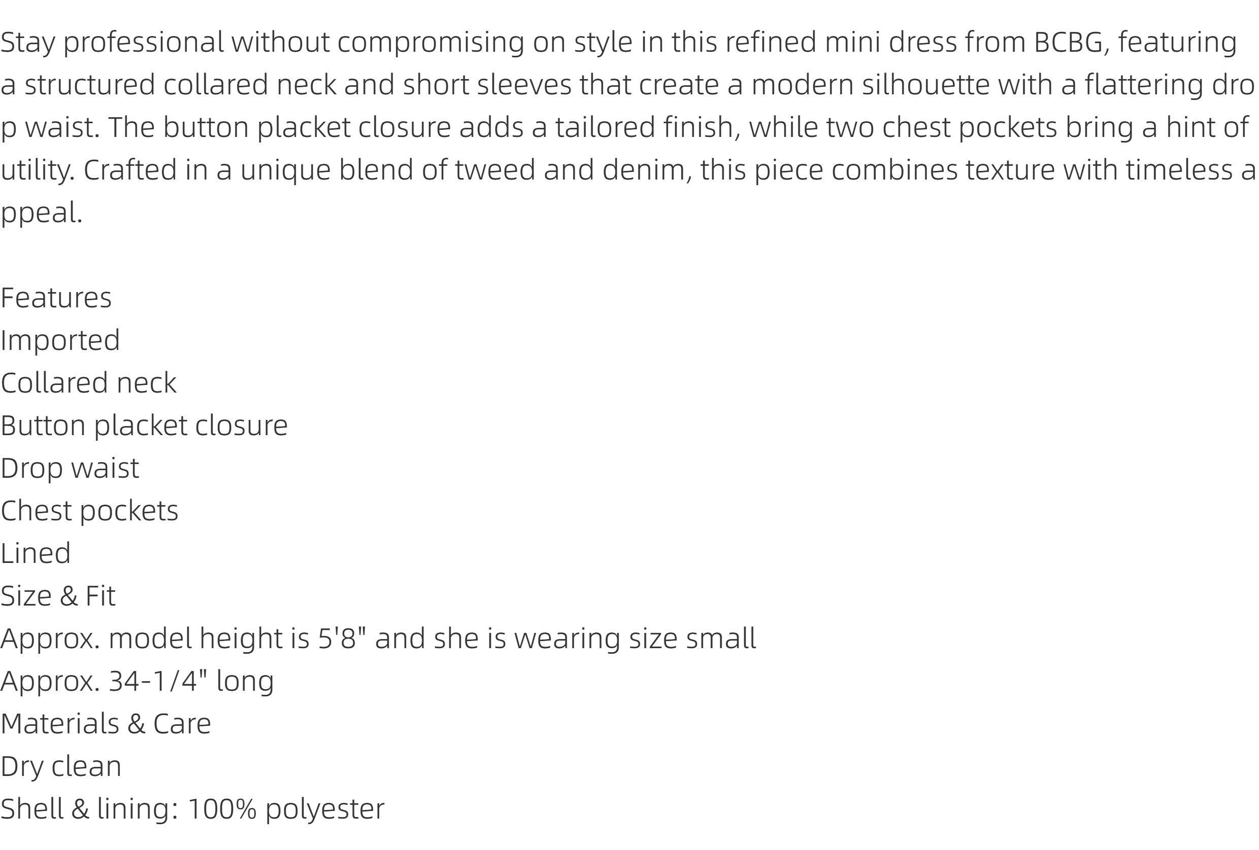The image size is (1259, 850).
Task: Click the "Shell & lining: 100% polyester" line
Action: [192, 809]
